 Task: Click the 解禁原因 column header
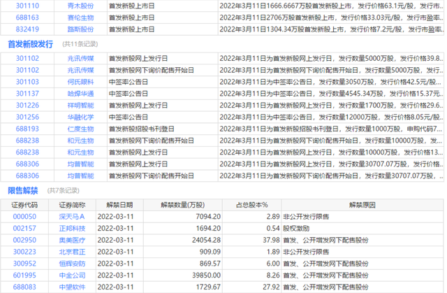point(362,205)
